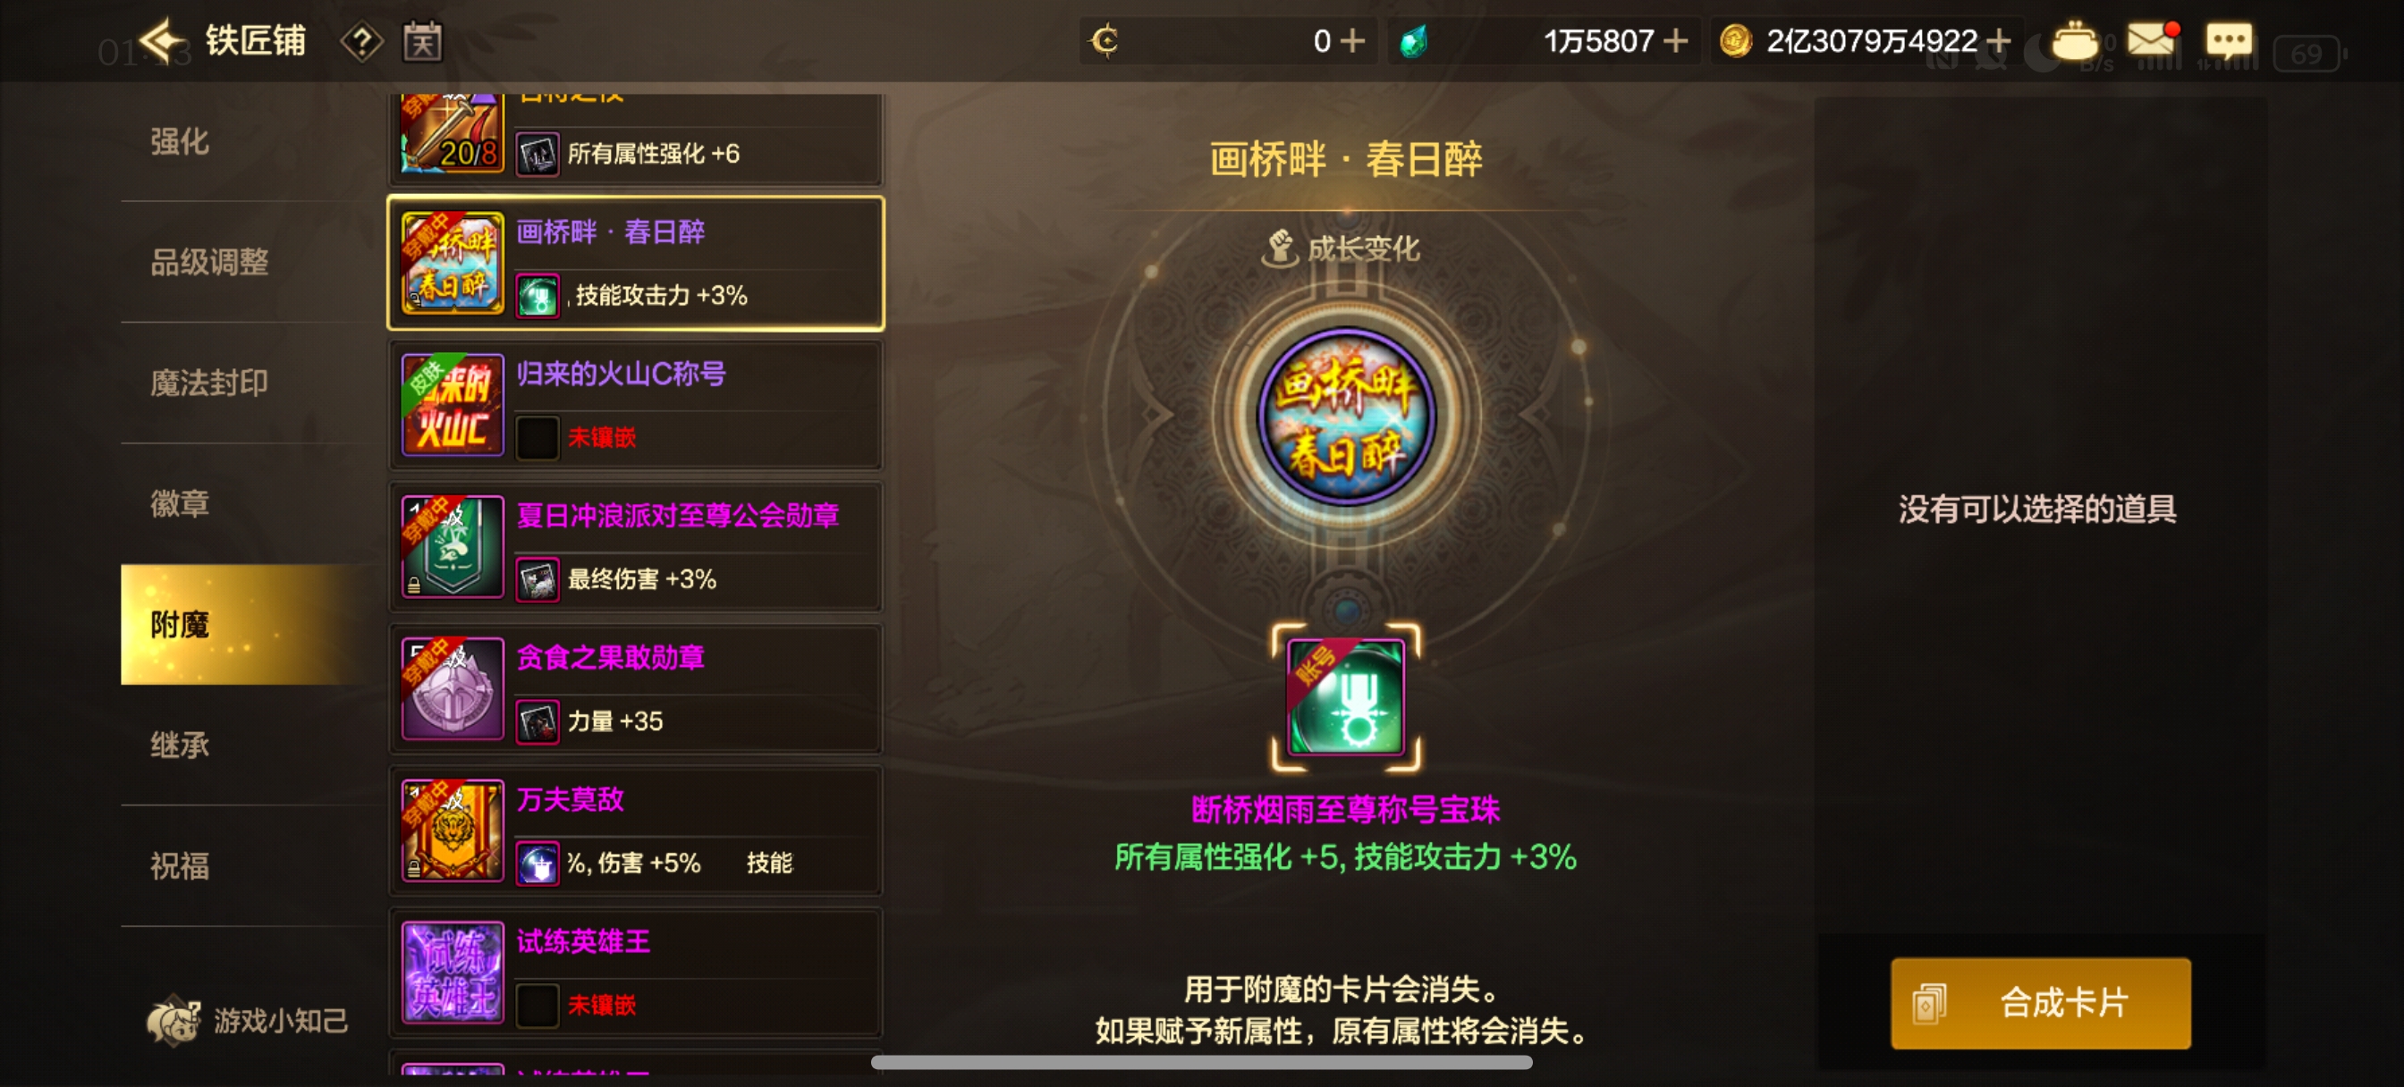Click the 合成卡片 button
Screen dimensions: 2404x1087
[x=2040, y=1003]
